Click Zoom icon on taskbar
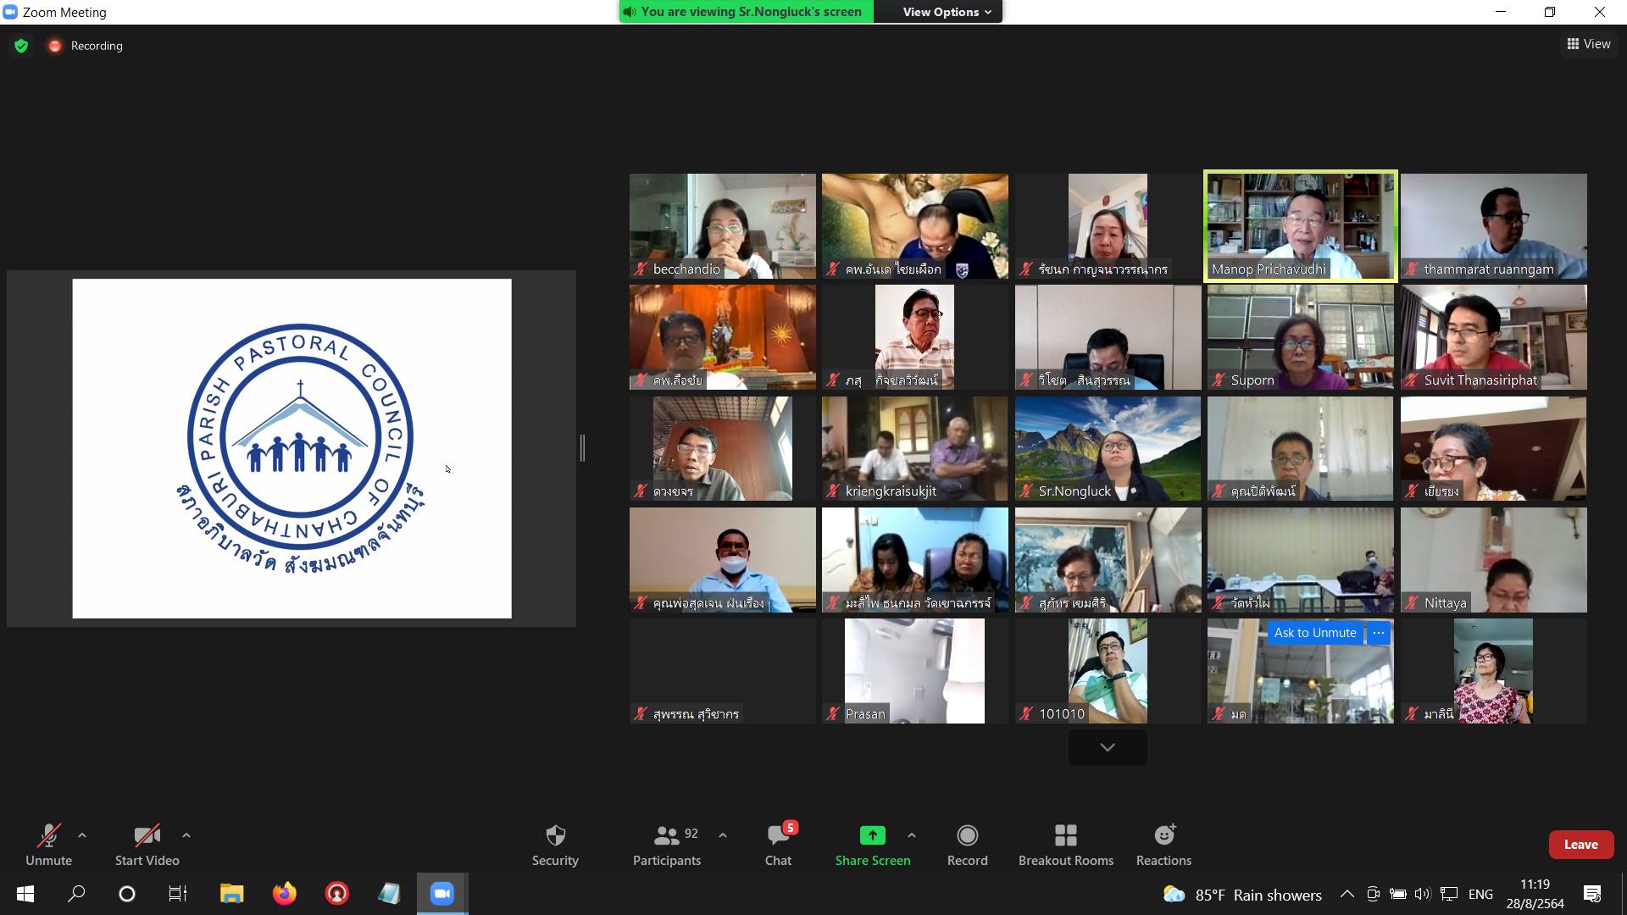 (441, 894)
